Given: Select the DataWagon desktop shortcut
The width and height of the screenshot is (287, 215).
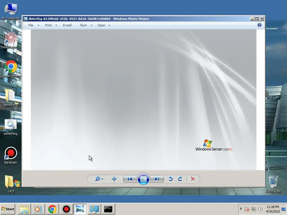Looking at the screenshot, I should point(11,40).
